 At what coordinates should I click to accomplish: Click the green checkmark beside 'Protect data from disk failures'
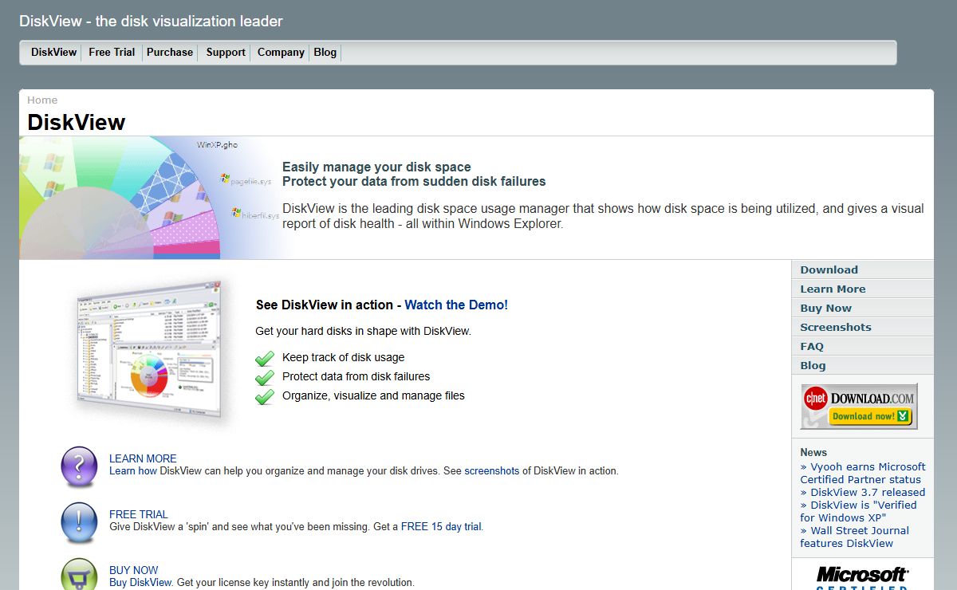coord(265,377)
